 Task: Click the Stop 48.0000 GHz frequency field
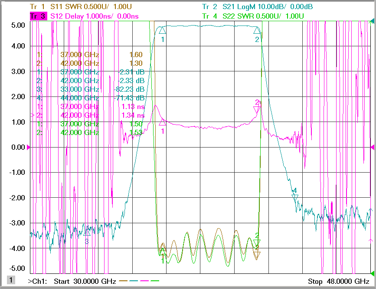click(x=339, y=281)
